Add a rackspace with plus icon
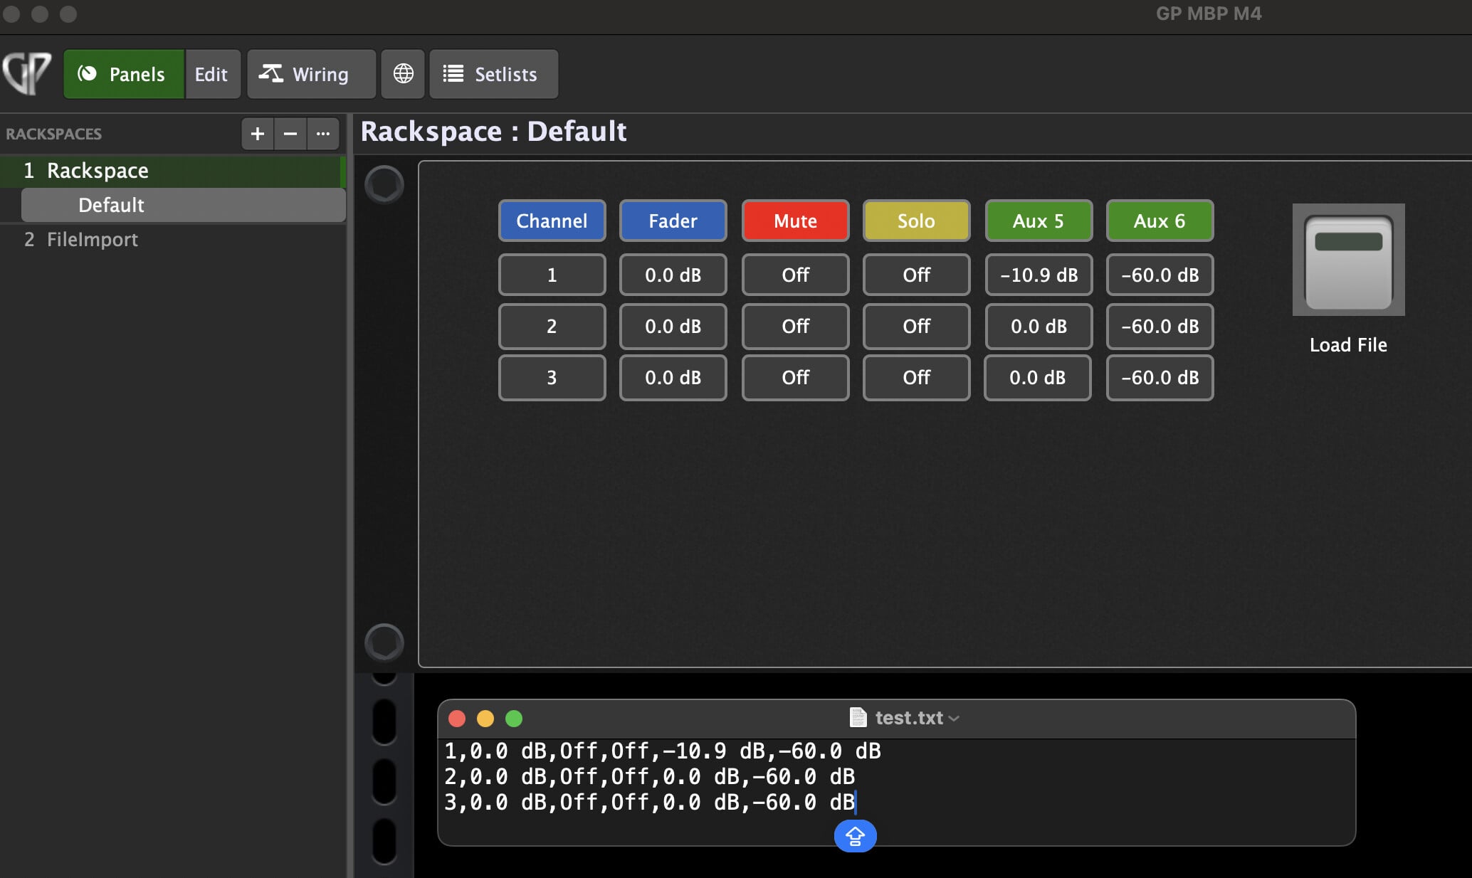The width and height of the screenshot is (1472, 878). coord(258,134)
